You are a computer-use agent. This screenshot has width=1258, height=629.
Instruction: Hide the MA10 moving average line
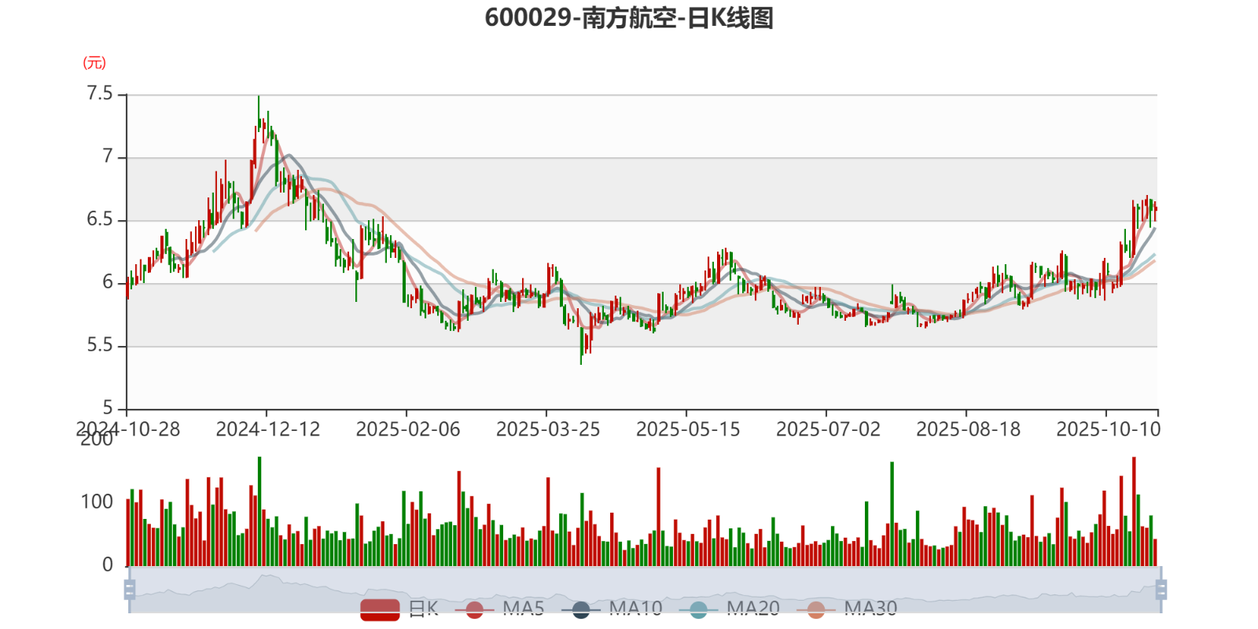(612, 609)
